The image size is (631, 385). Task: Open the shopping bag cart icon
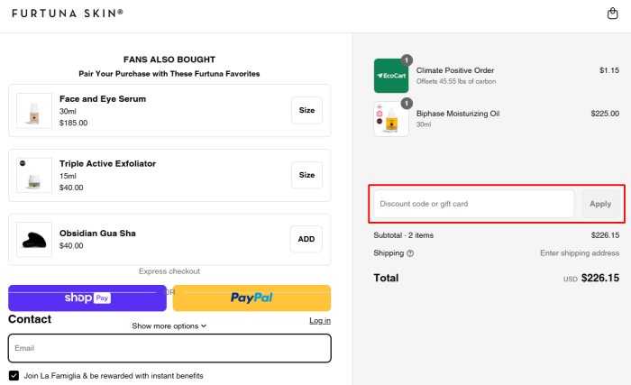612,14
